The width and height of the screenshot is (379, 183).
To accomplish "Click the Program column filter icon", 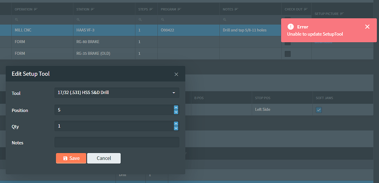I will 180,9.
